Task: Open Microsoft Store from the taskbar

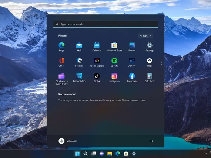Action: point(126,154)
